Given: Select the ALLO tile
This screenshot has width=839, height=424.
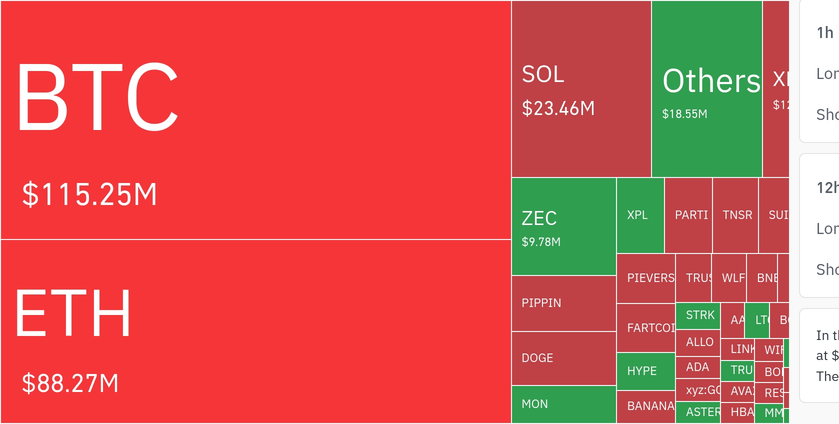Looking at the screenshot, I should pyautogui.click(x=697, y=342).
